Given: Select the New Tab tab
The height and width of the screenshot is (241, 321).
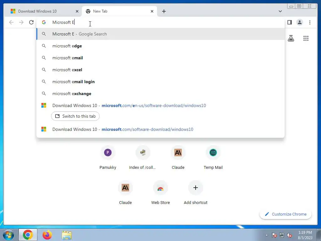Looking at the screenshot, I should (119, 11).
